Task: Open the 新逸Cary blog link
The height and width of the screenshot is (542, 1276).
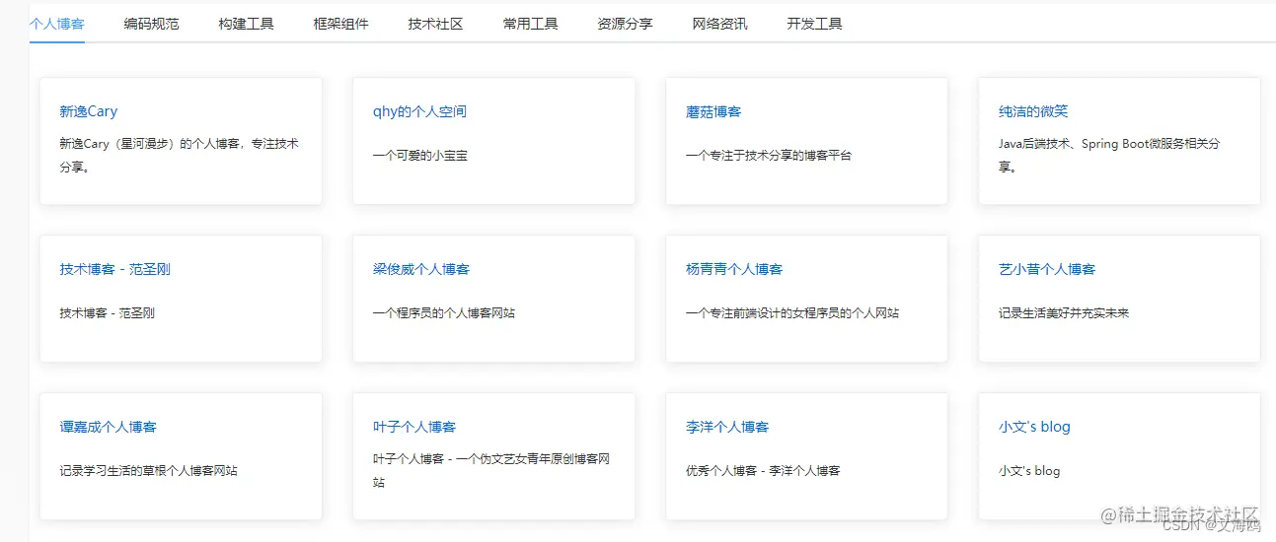Action: click(x=89, y=111)
